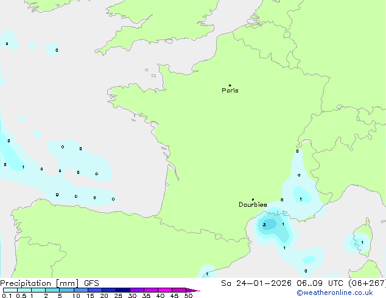Image resolution: width=386 pixels, height=298 pixels.
Task: Pick the 35 to 40 mm legend swatch
Action: 151,290
